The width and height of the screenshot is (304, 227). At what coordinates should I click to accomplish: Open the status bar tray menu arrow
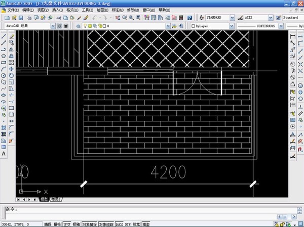[295, 225]
